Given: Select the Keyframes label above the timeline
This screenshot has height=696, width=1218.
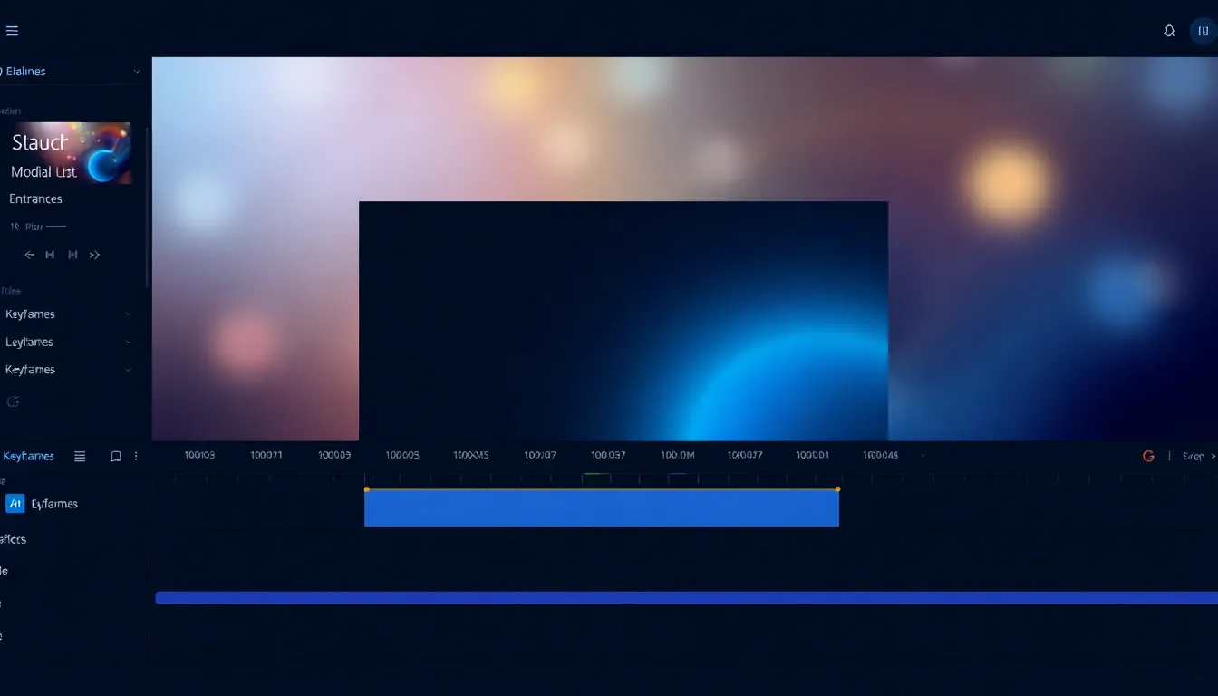Looking at the screenshot, I should (x=28, y=456).
